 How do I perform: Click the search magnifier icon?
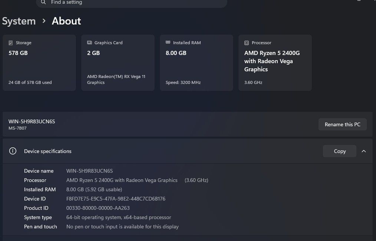pos(43,2)
